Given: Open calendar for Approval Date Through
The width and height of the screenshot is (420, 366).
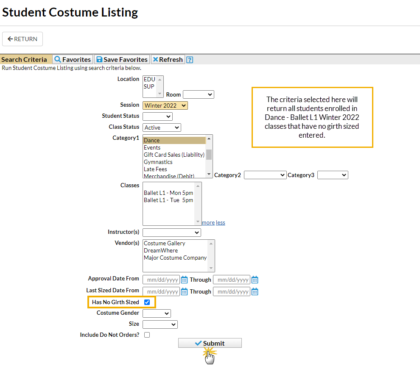Looking at the screenshot, I should click(255, 280).
